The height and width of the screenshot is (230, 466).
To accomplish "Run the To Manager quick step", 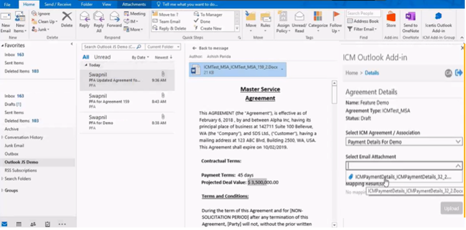I will (208, 14).
